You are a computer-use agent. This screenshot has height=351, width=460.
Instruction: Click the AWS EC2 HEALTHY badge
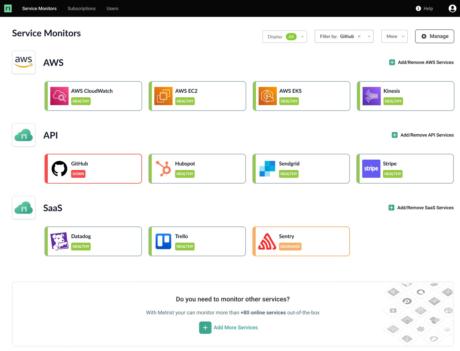(x=185, y=101)
